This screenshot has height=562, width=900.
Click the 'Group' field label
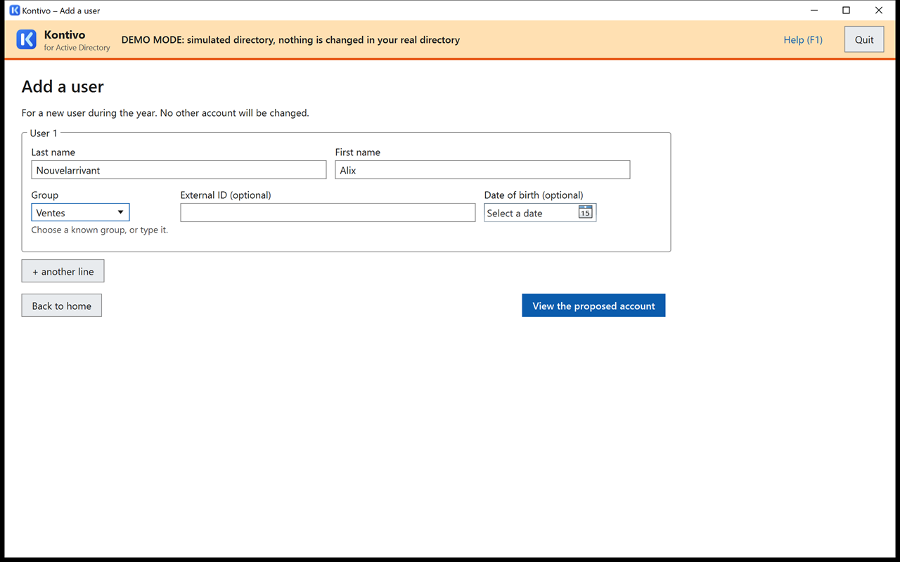[45, 195]
